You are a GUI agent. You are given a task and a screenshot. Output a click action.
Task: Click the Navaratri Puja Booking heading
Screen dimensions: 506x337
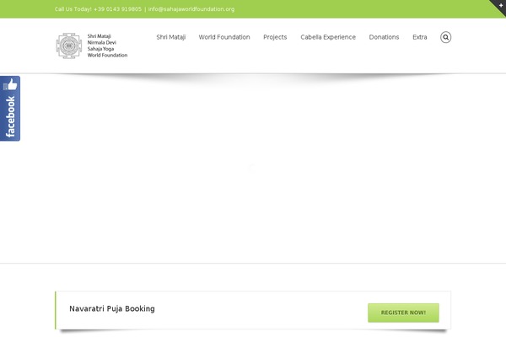[x=112, y=308]
